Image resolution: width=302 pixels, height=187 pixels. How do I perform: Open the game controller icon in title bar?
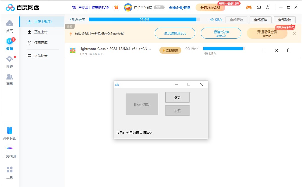pyautogui.click(x=249, y=7)
